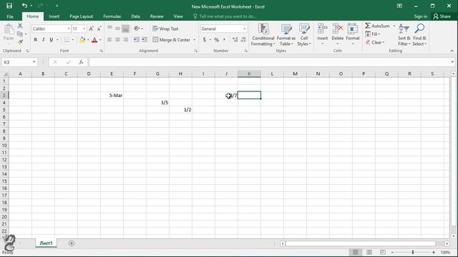458x257 pixels.
Task: Apply percent style
Action: point(216,40)
